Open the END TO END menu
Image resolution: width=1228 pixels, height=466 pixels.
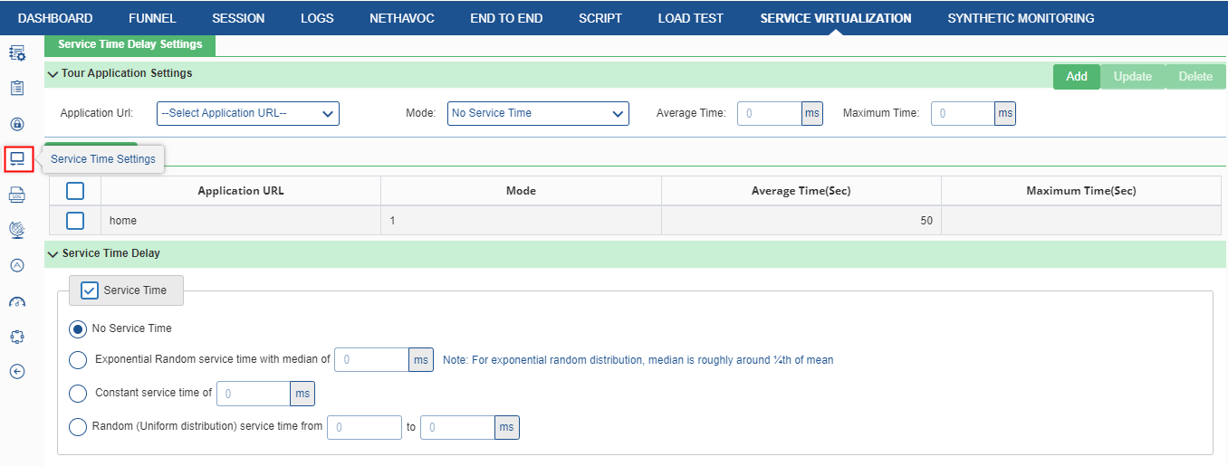(x=506, y=18)
